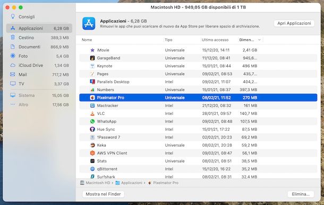This screenshot has width=324, height=205.
Task: Click the 1Password 7 app icon
Action: [x=92, y=137]
